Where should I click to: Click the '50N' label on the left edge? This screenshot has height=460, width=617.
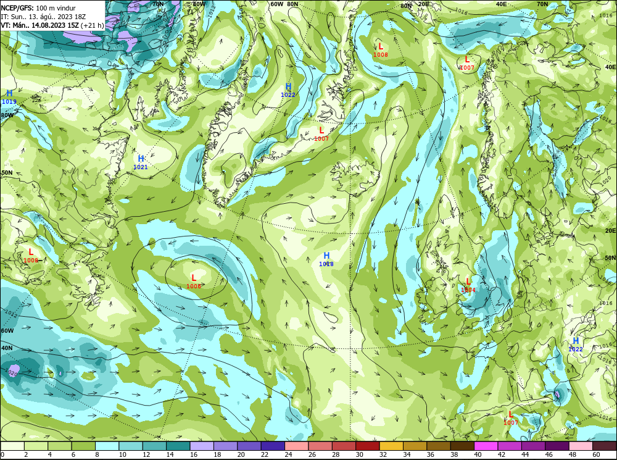(x=7, y=173)
